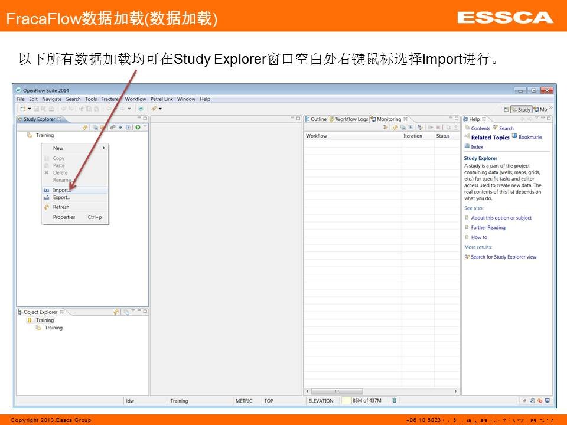567x425 pixels.
Task: Click the Open Perspective icon beside Study
Action: point(506,109)
